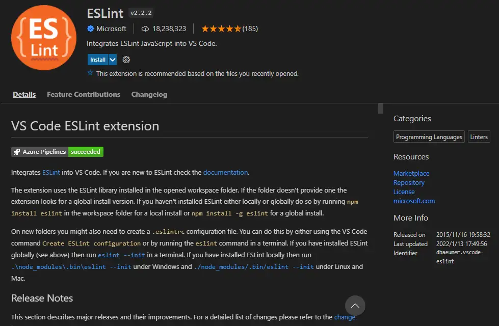
Task: Click the Azure Pipelines succeeded badge
Action: tap(57, 152)
